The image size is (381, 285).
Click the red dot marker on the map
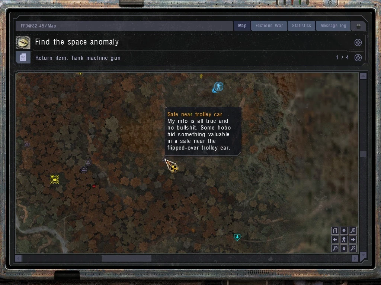[x=94, y=186]
